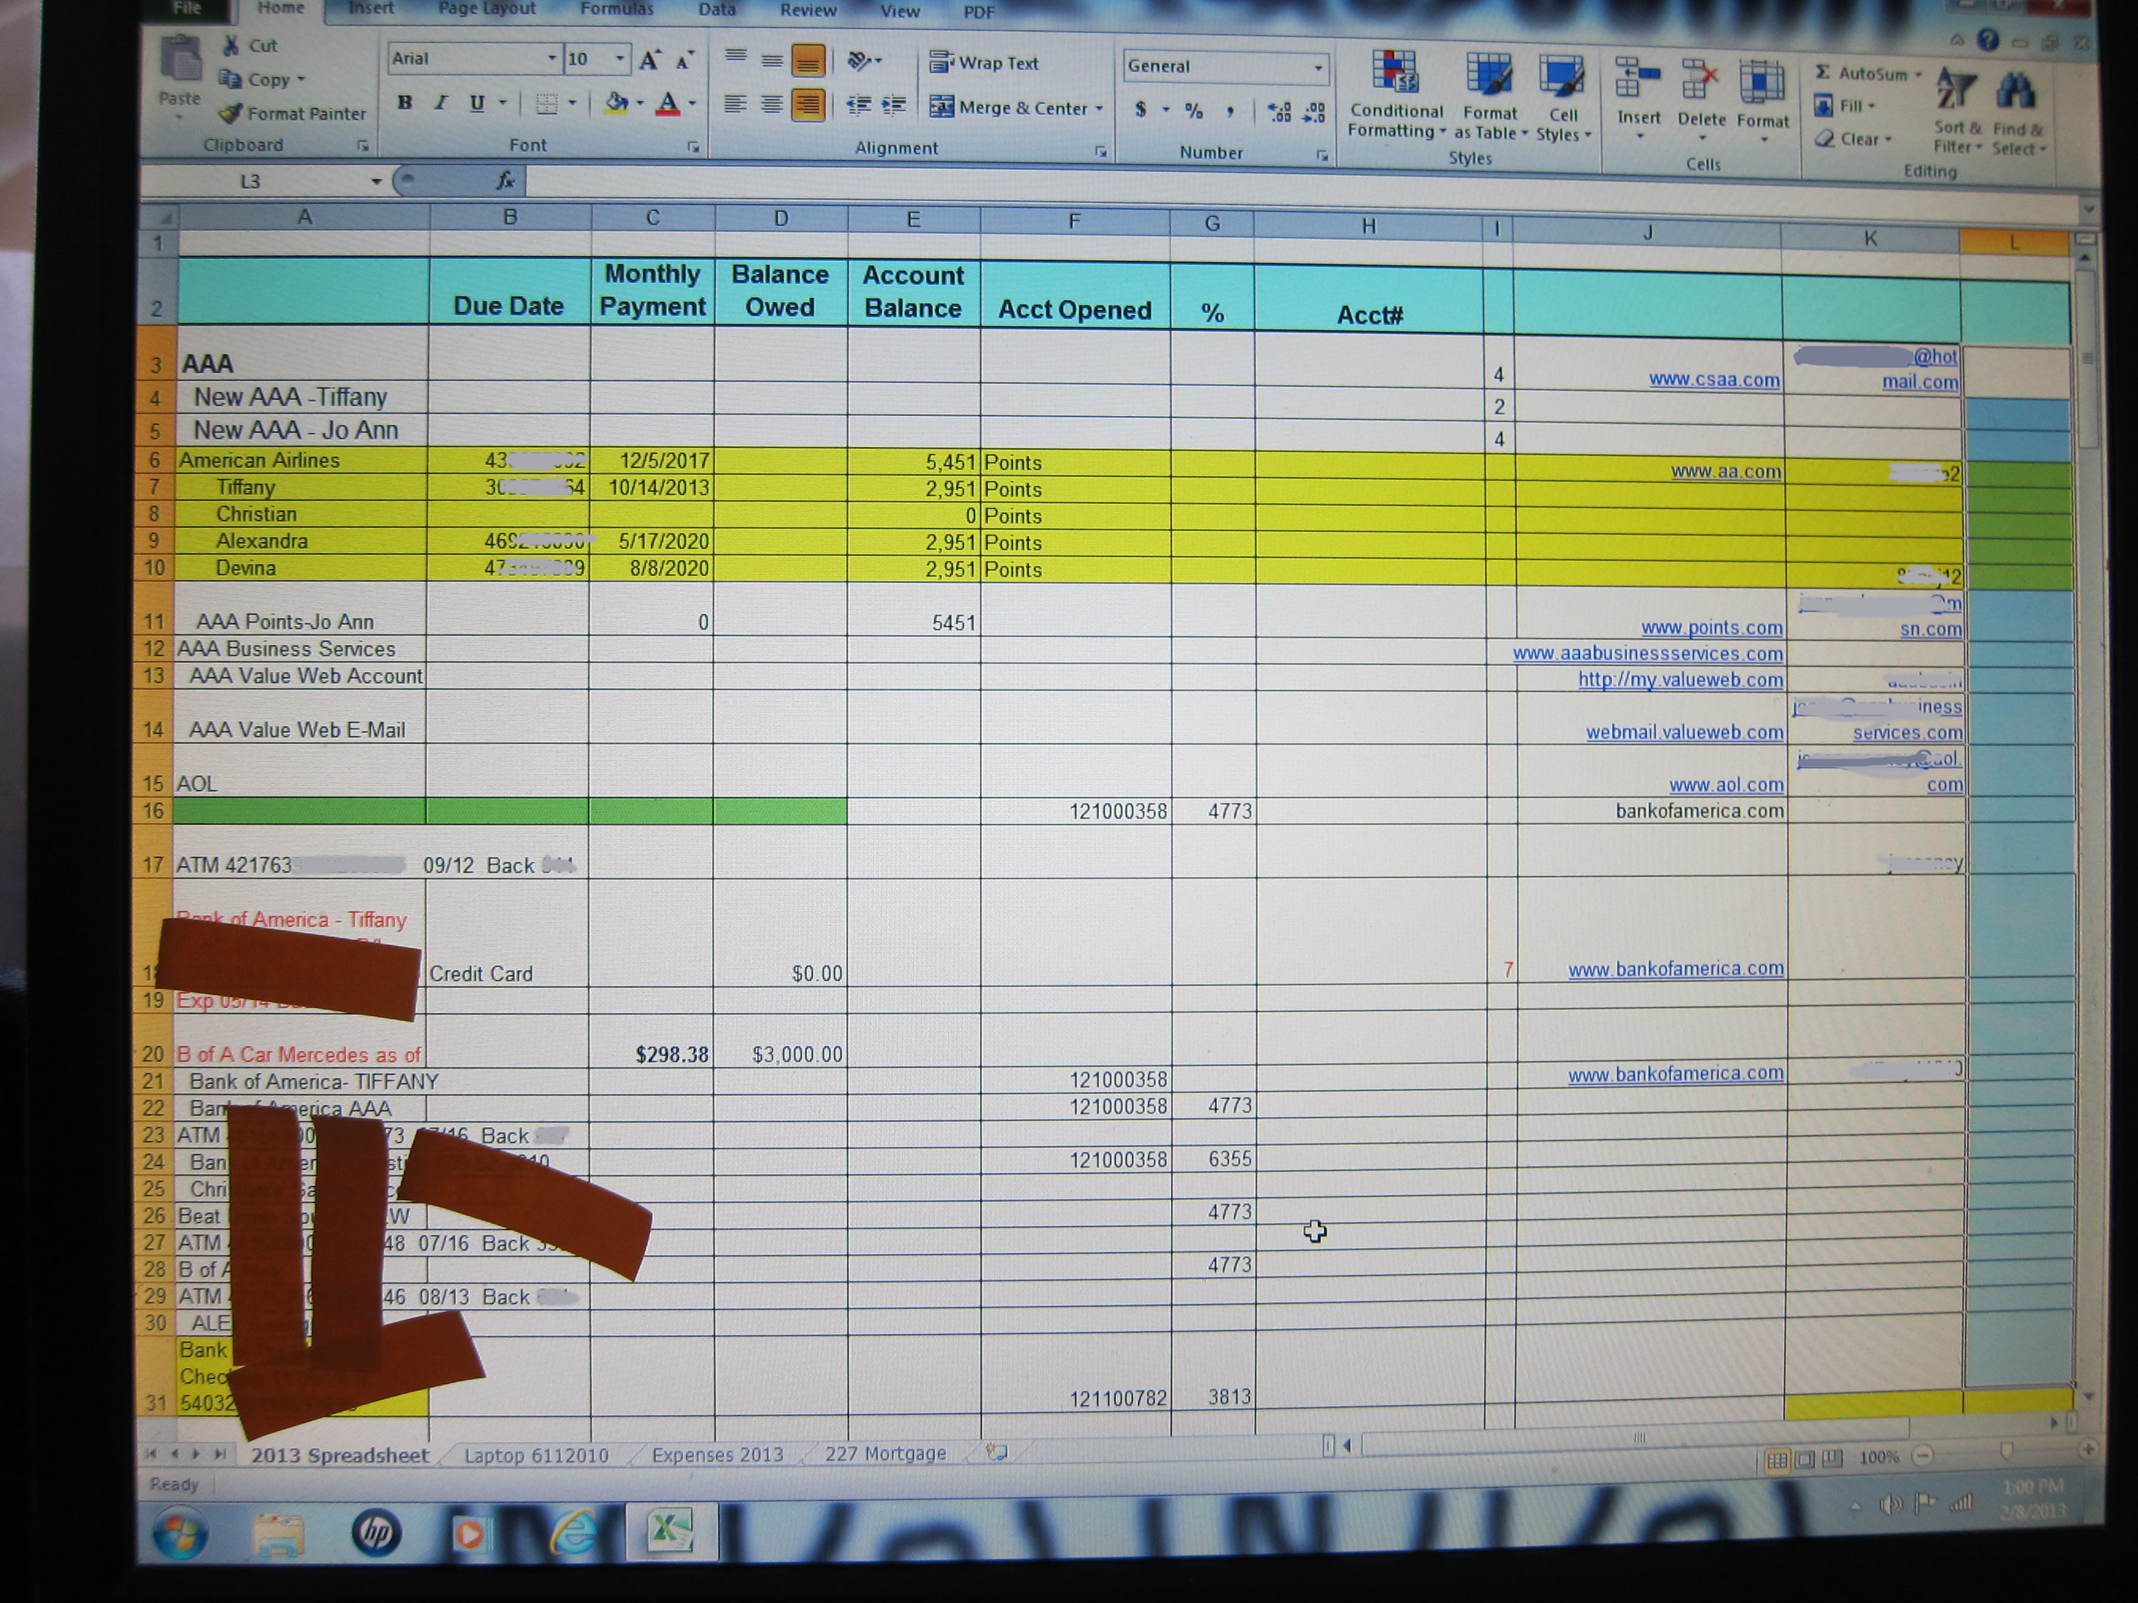The image size is (2138, 1603).
Task: Toggle Bold formatting
Action: click(x=405, y=103)
